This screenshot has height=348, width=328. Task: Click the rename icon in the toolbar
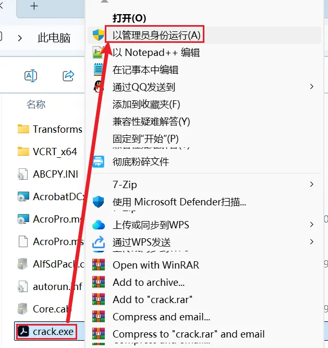[31, 76]
